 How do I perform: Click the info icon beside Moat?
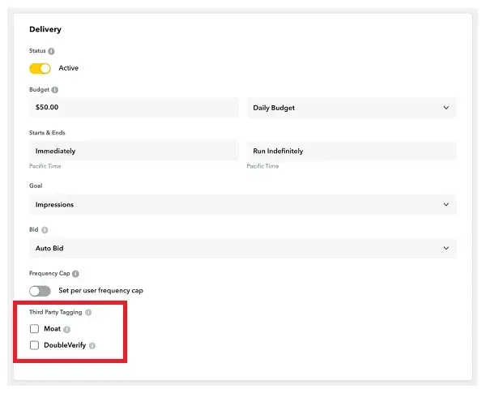tap(66, 330)
